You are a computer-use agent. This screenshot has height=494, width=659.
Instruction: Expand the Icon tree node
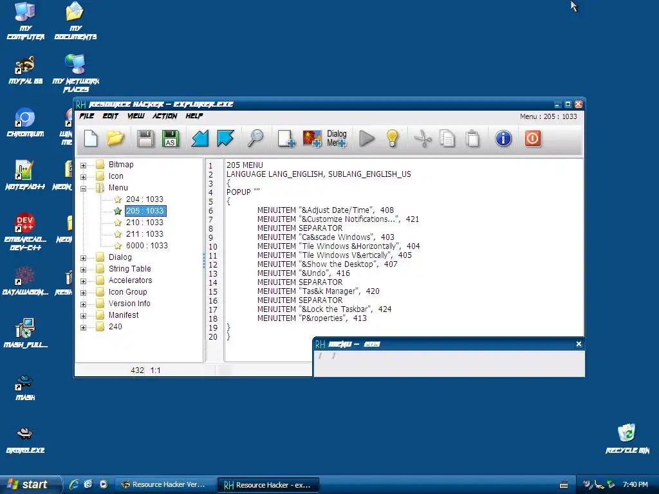(x=83, y=177)
